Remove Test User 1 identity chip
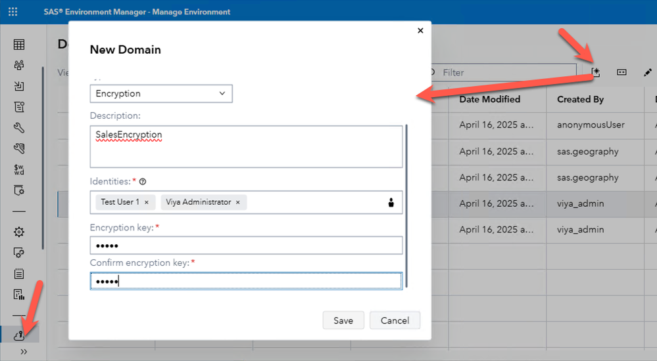Image resolution: width=657 pixels, height=361 pixels. pos(147,202)
